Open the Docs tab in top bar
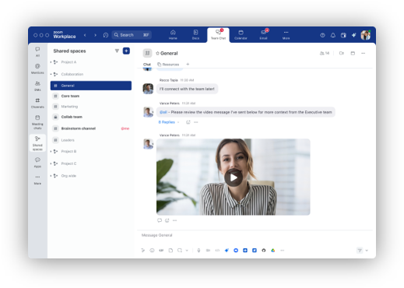The image size is (404, 288). [195, 35]
